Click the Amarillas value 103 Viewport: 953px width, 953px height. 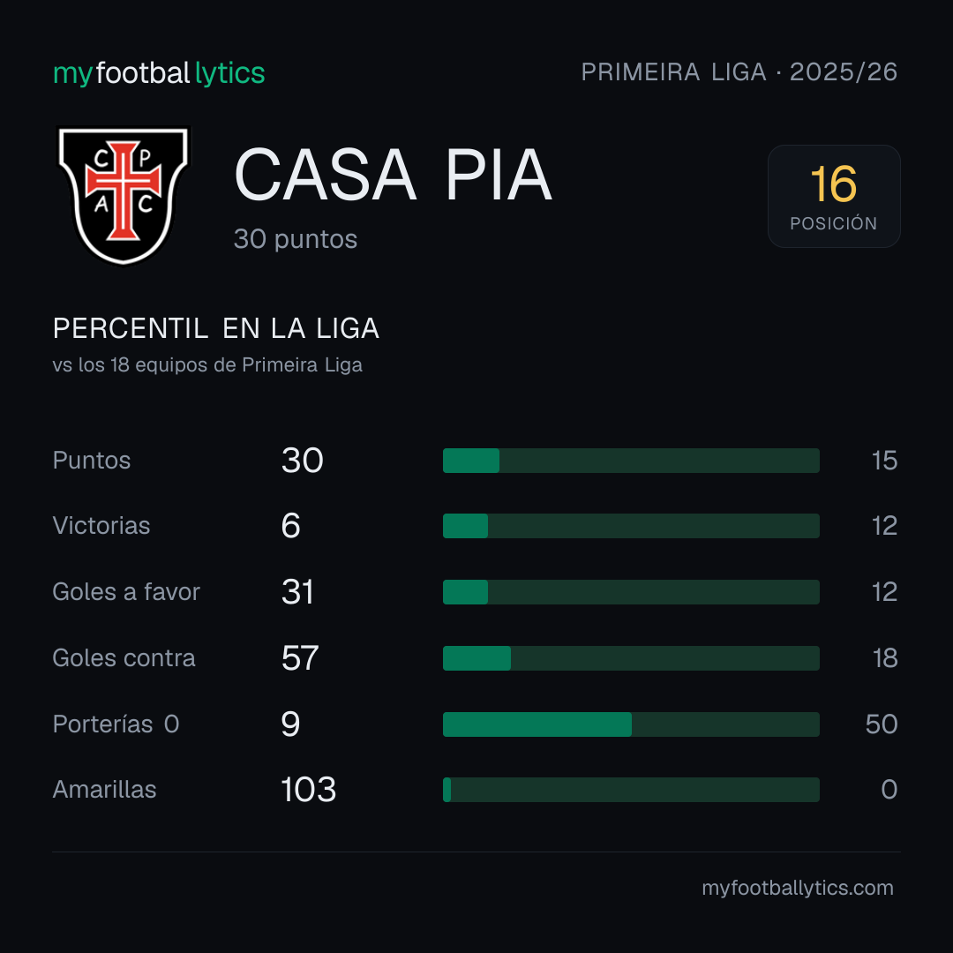click(308, 790)
